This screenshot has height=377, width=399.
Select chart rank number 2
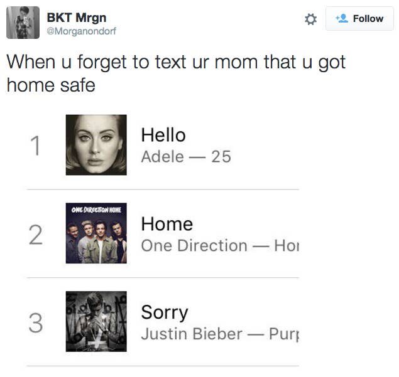tap(36, 235)
